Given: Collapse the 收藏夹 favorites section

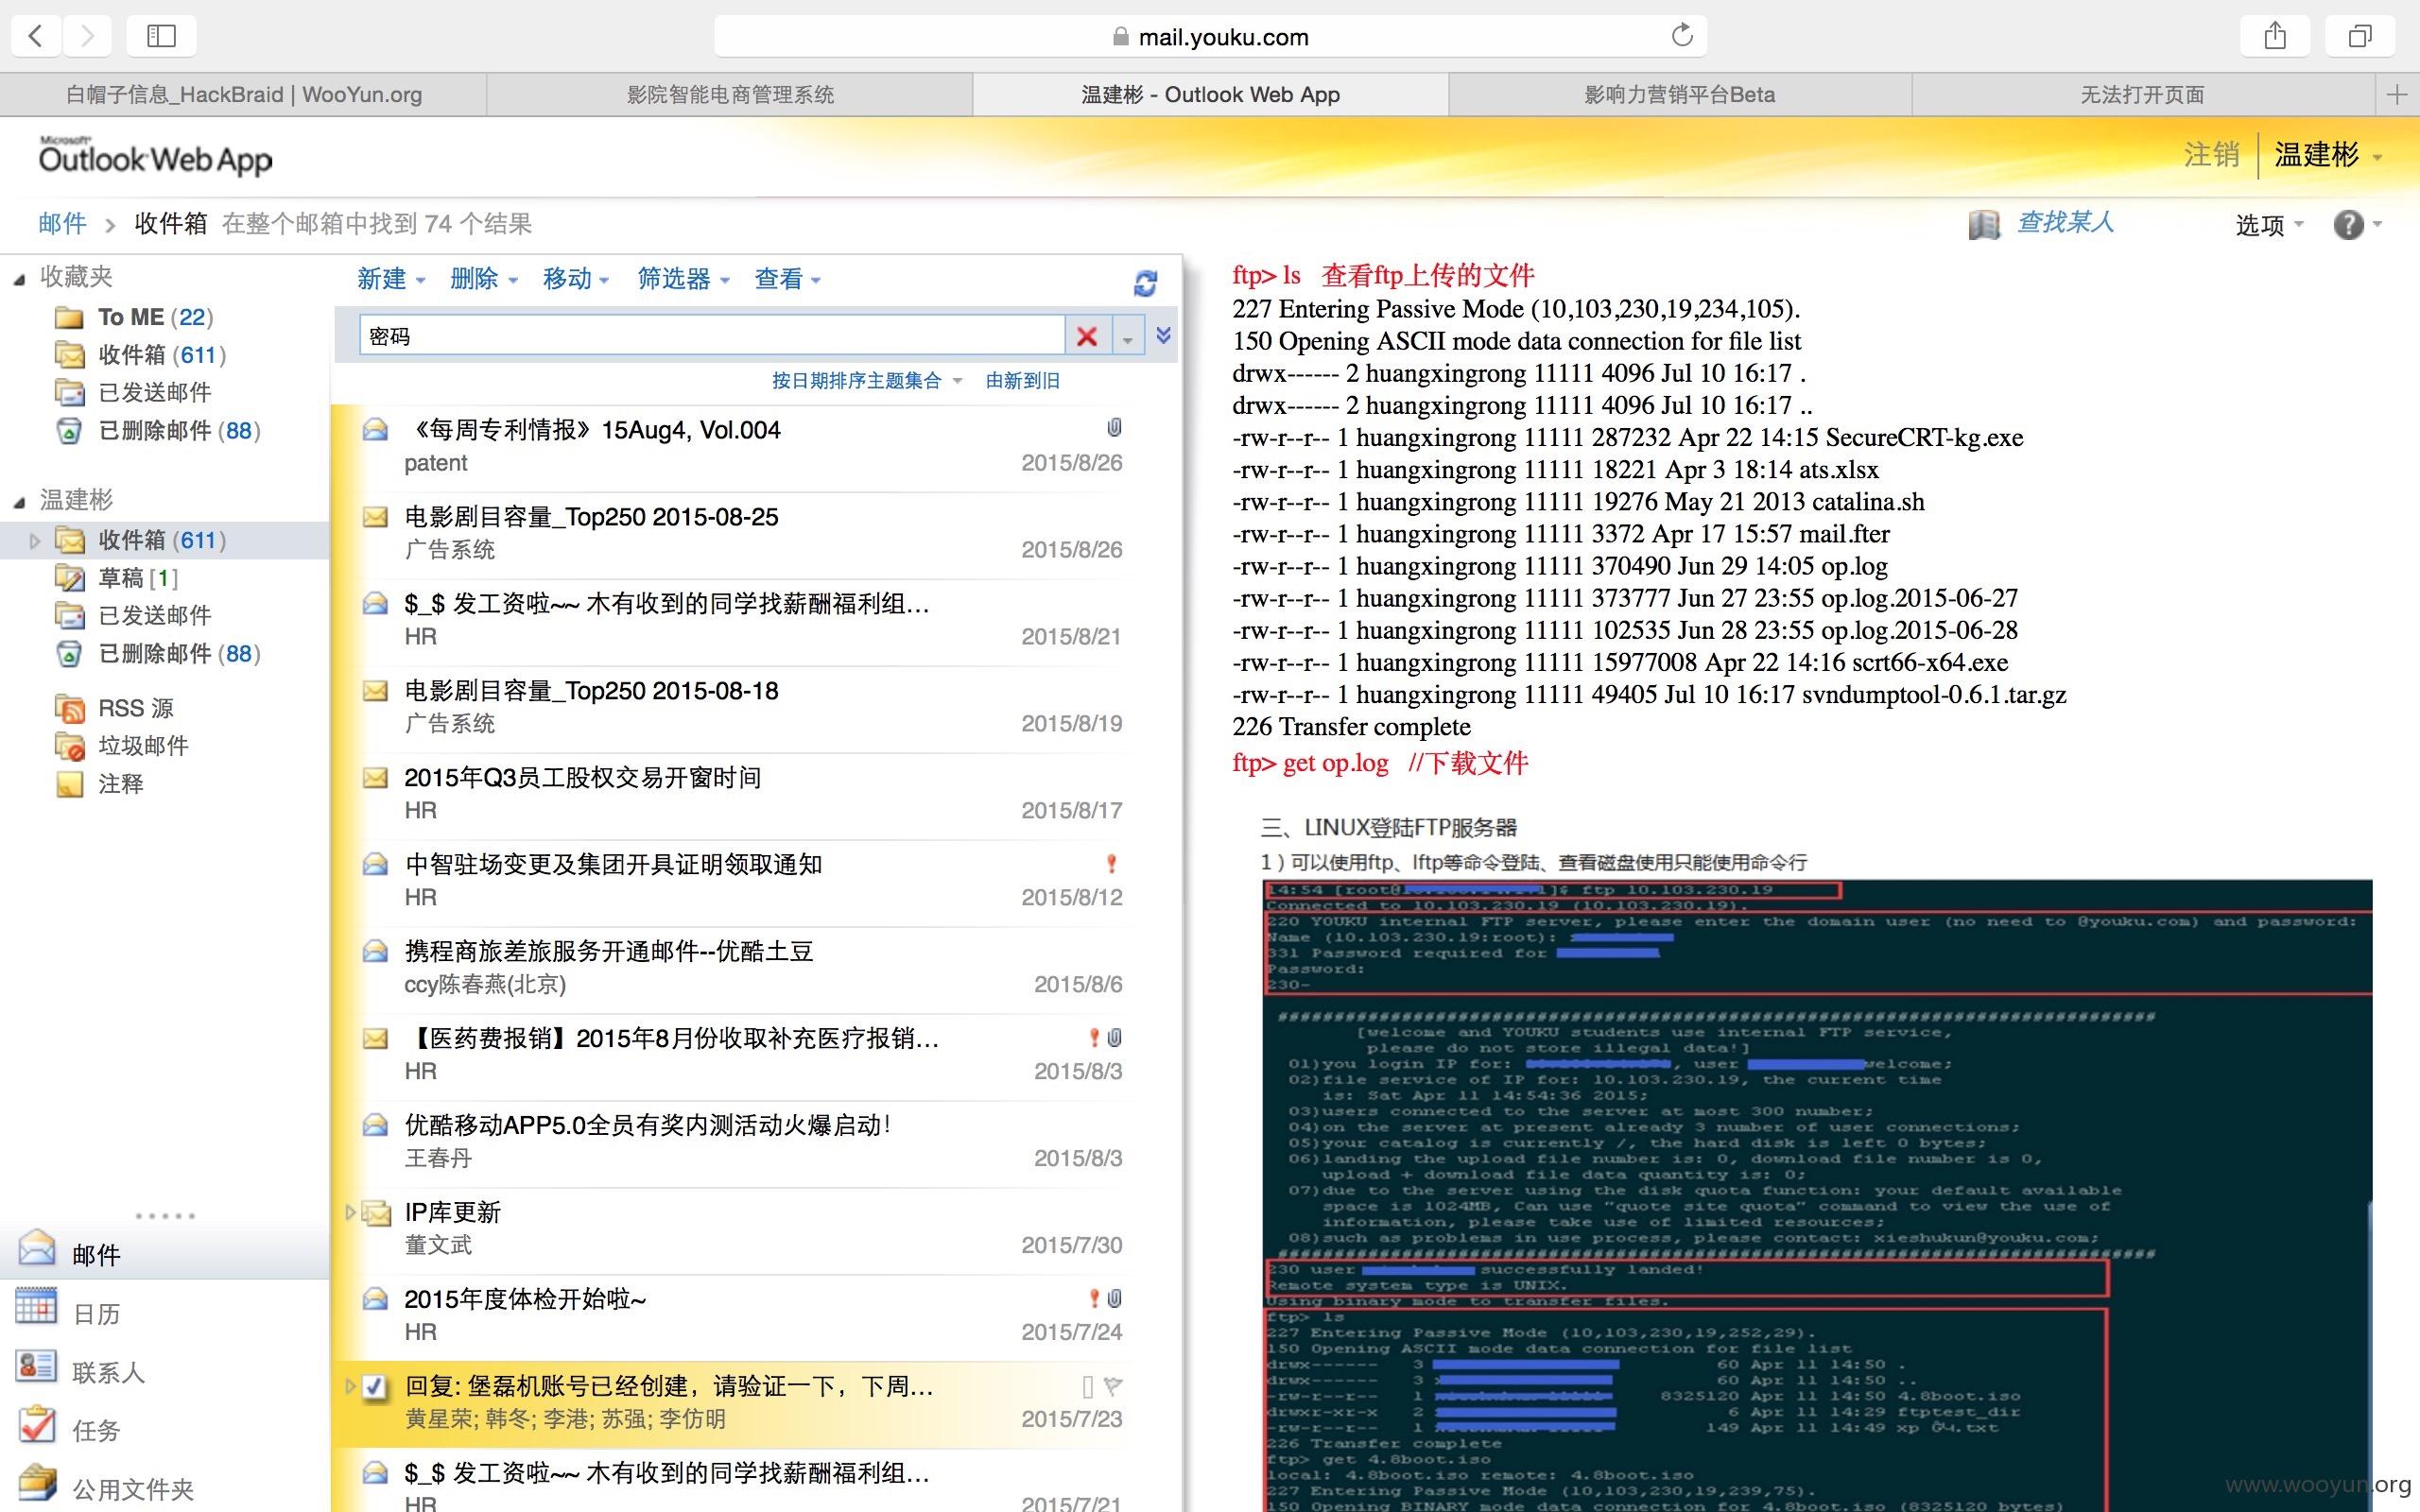Looking at the screenshot, I should 19,279.
